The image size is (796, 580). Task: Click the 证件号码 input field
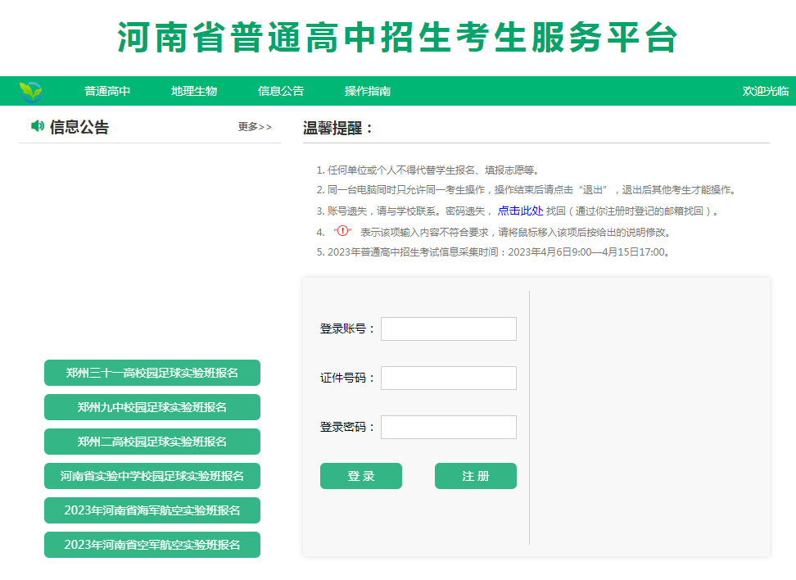[448, 378]
